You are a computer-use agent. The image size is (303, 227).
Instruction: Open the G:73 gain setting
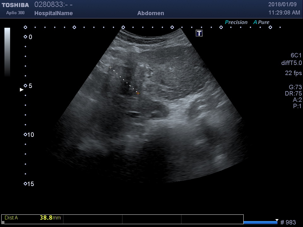point(295,87)
